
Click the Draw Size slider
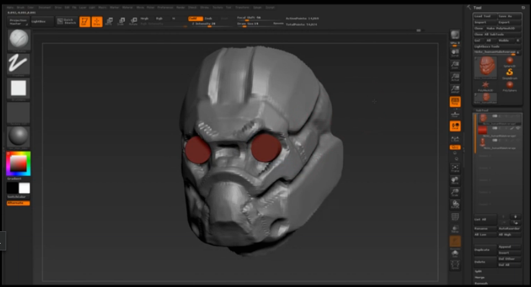pyautogui.click(x=259, y=24)
